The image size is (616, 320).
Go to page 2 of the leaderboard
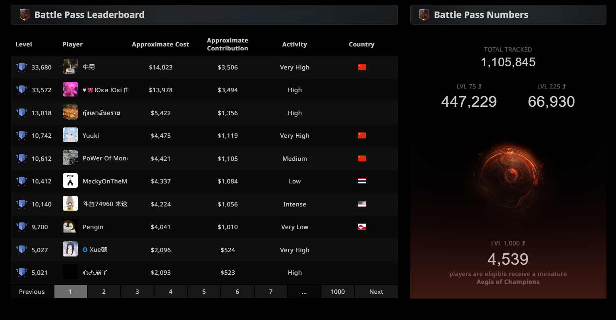pyautogui.click(x=104, y=292)
